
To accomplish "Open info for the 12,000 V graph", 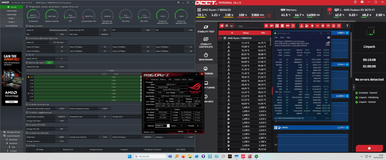I will click(x=347, y=96).
